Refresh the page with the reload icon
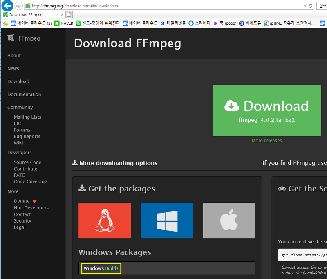 point(311,6)
